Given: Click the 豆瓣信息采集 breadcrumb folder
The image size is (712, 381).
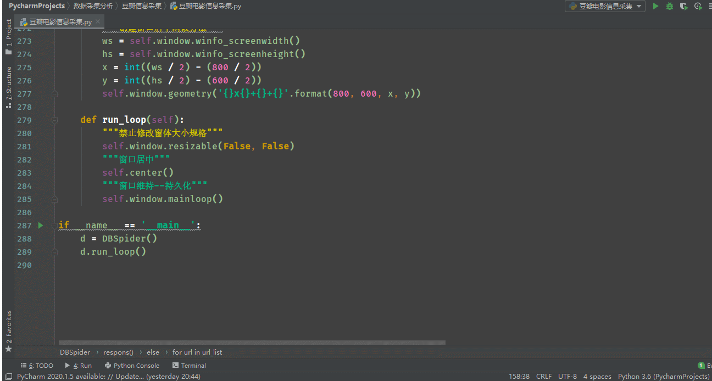Looking at the screenshot, I should (142, 6).
